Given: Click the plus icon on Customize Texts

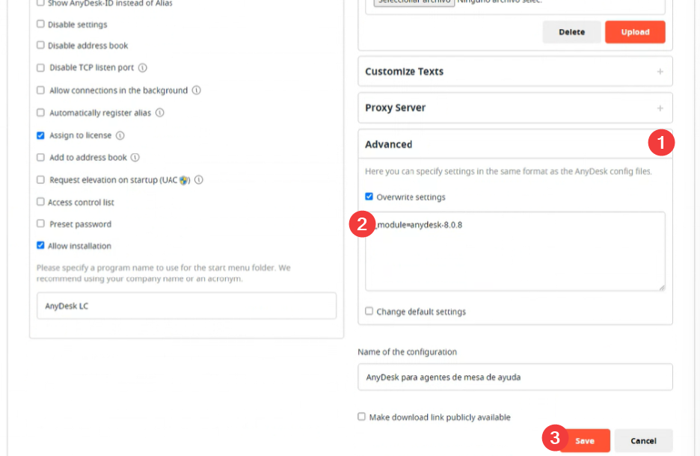Looking at the screenshot, I should coord(660,71).
